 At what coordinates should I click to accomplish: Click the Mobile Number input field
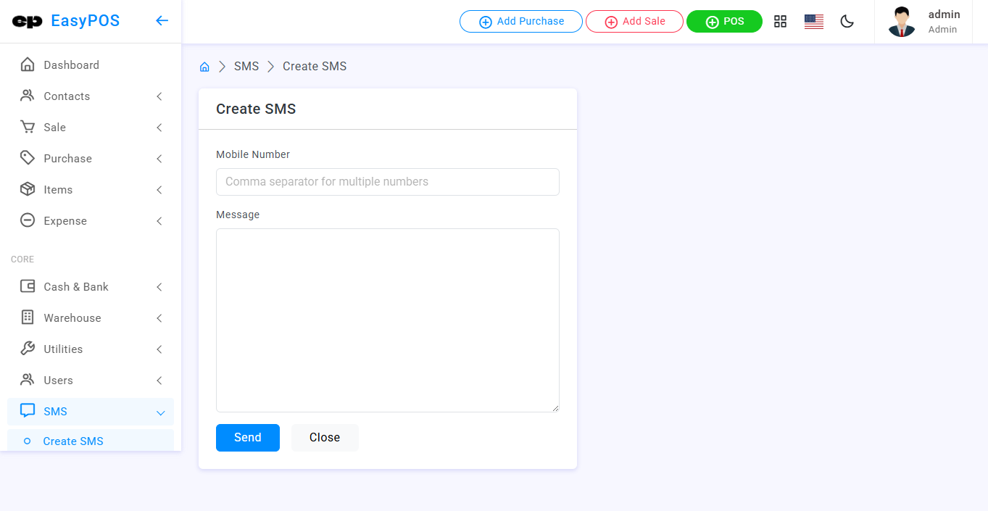coord(387,182)
